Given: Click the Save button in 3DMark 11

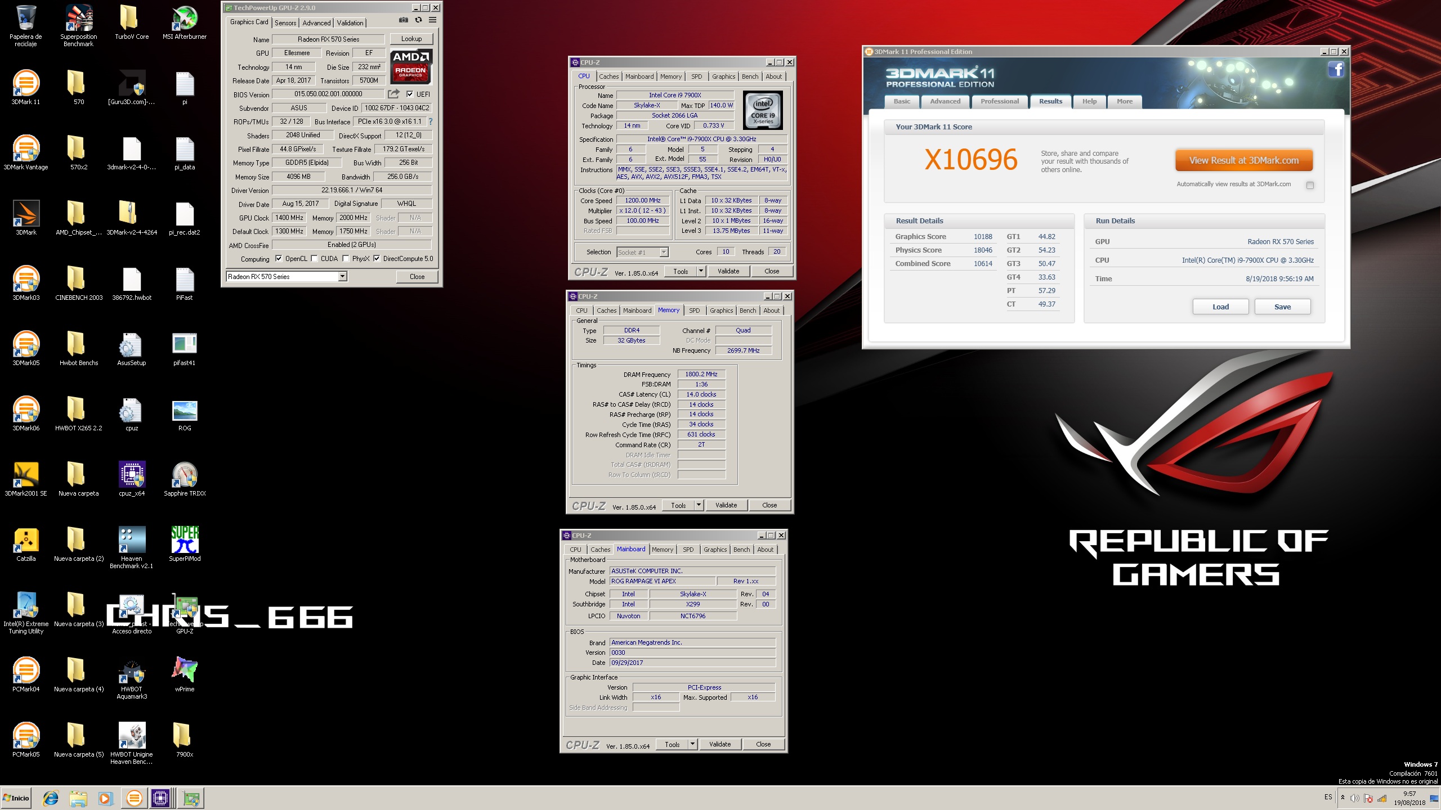Looking at the screenshot, I should pos(1282,307).
